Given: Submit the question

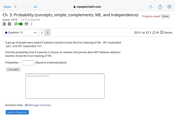Looking at the screenshot, I should (x=17, y=112).
